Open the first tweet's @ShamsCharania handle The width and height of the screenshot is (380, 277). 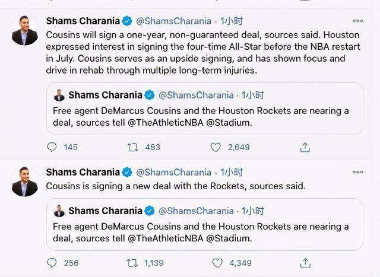[173, 21]
